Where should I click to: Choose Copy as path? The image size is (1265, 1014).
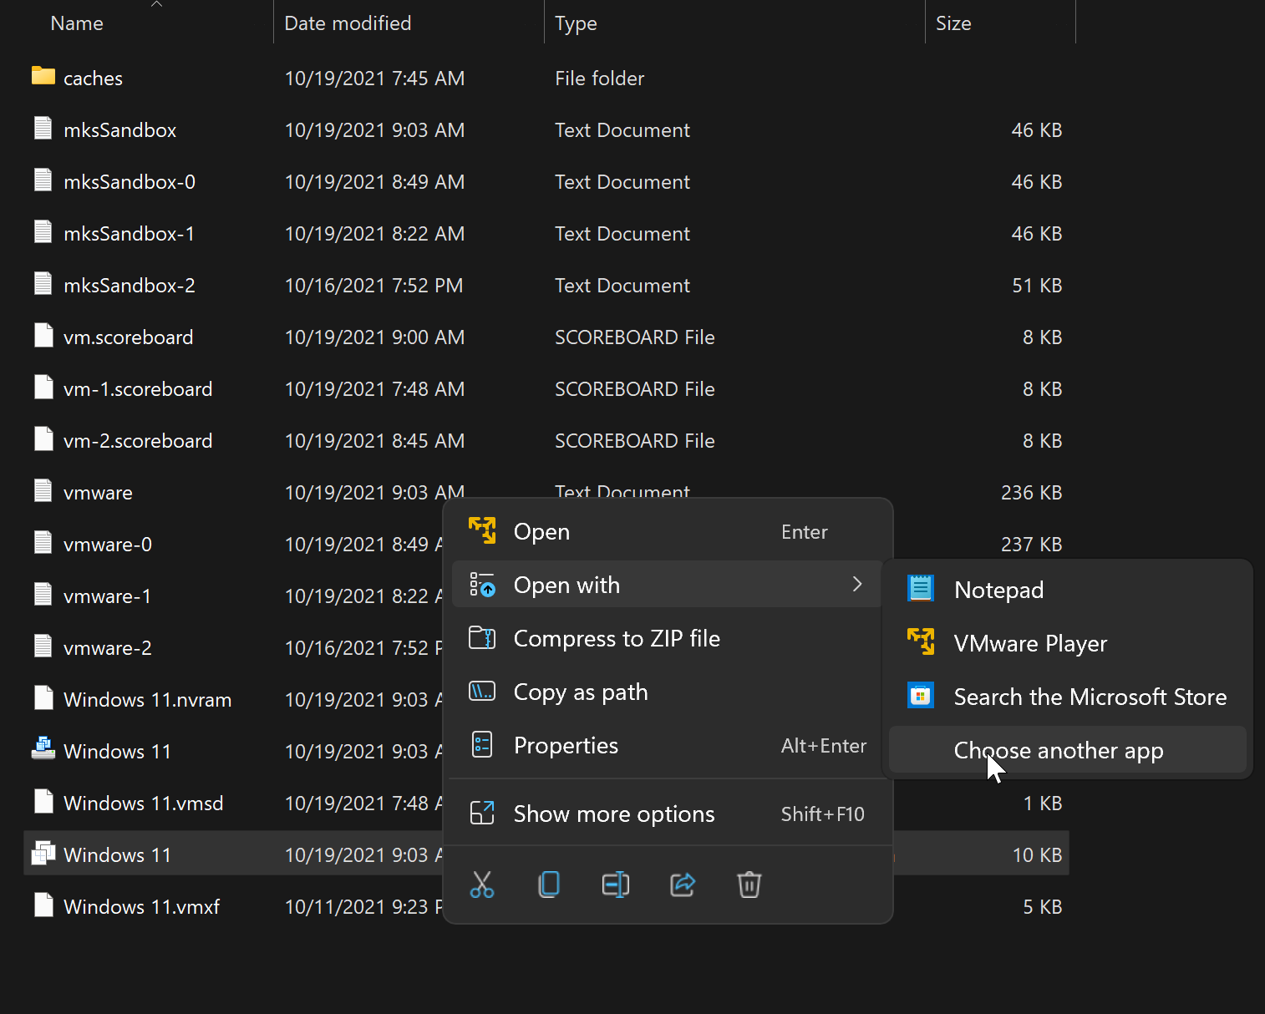tap(668, 692)
